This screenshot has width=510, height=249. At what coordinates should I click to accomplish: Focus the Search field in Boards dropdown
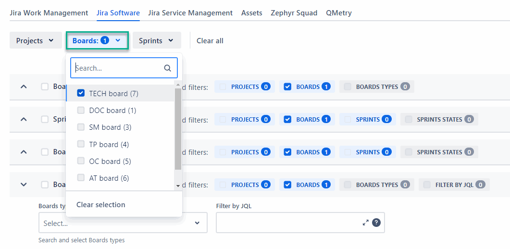click(x=118, y=68)
